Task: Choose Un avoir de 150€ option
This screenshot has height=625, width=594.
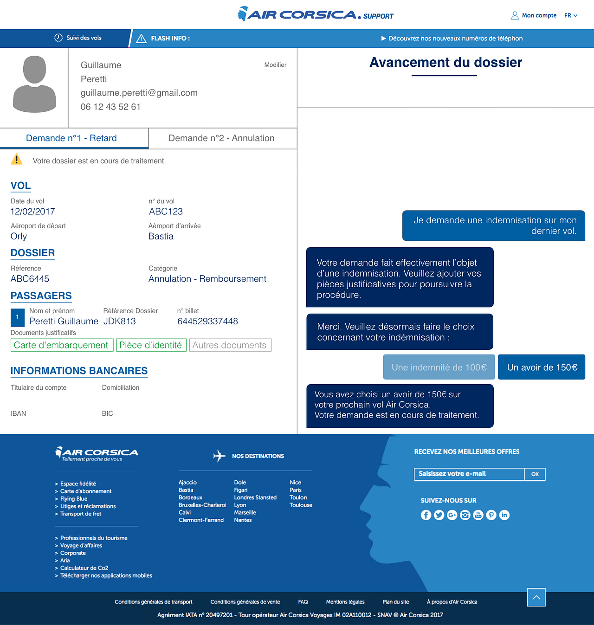Action: click(x=542, y=367)
